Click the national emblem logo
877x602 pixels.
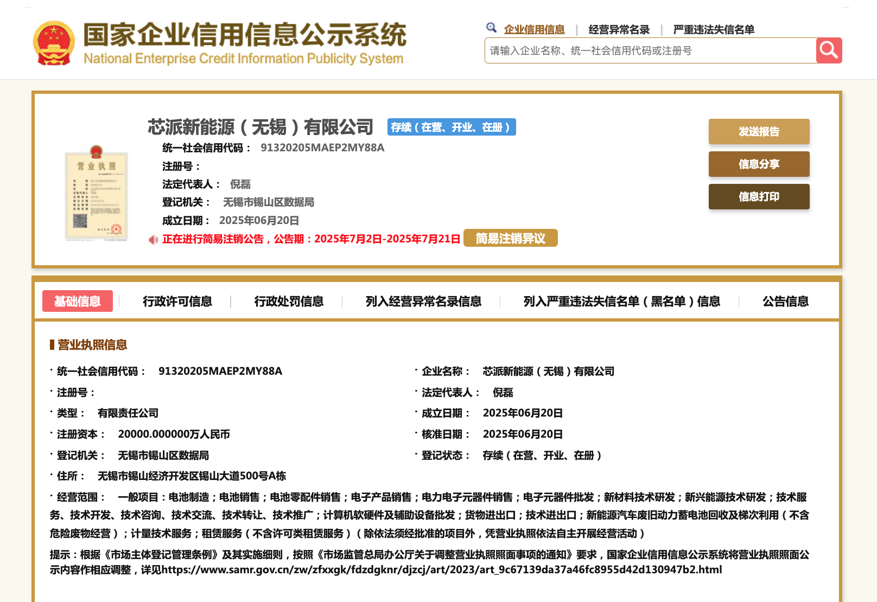[x=54, y=43]
